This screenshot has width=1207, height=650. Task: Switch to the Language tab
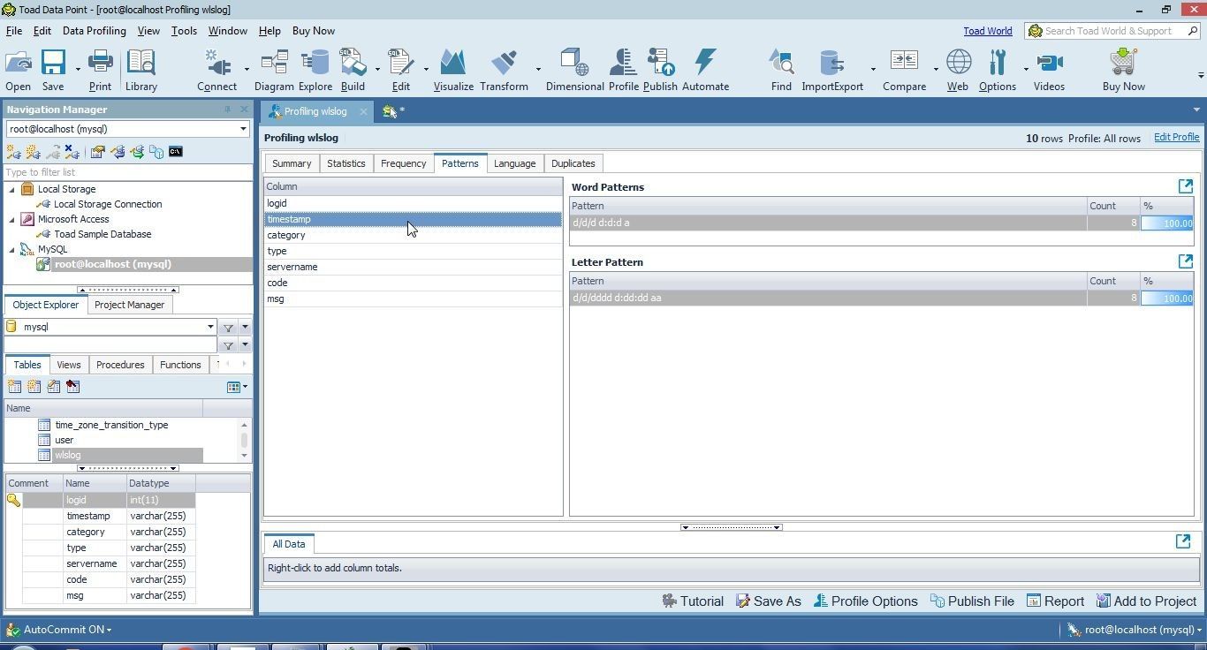pyautogui.click(x=514, y=163)
